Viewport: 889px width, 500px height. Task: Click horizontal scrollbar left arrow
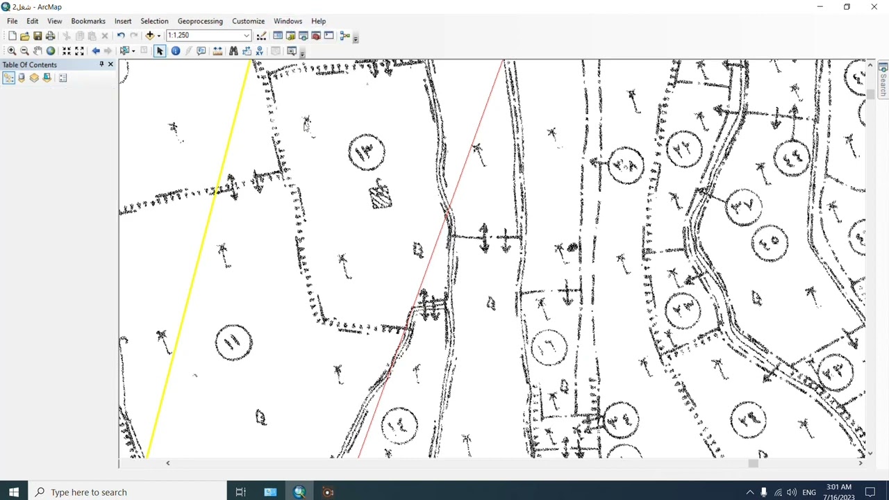click(167, 463)
